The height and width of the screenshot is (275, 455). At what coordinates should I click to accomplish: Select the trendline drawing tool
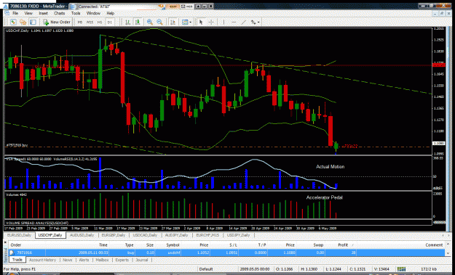(x=243, y=22)
